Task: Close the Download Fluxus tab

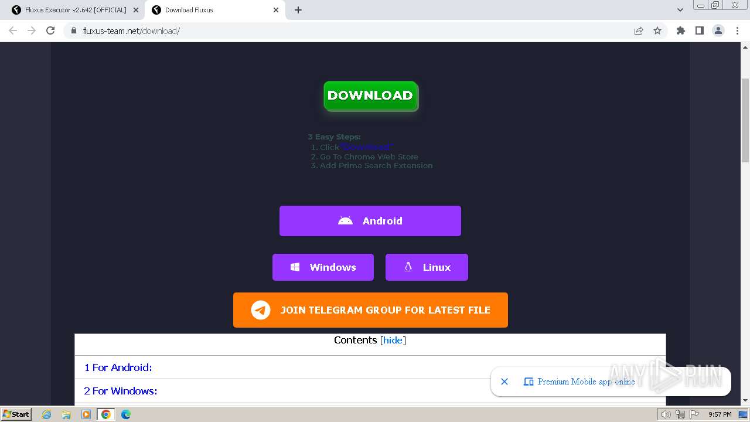Action: 276,10
